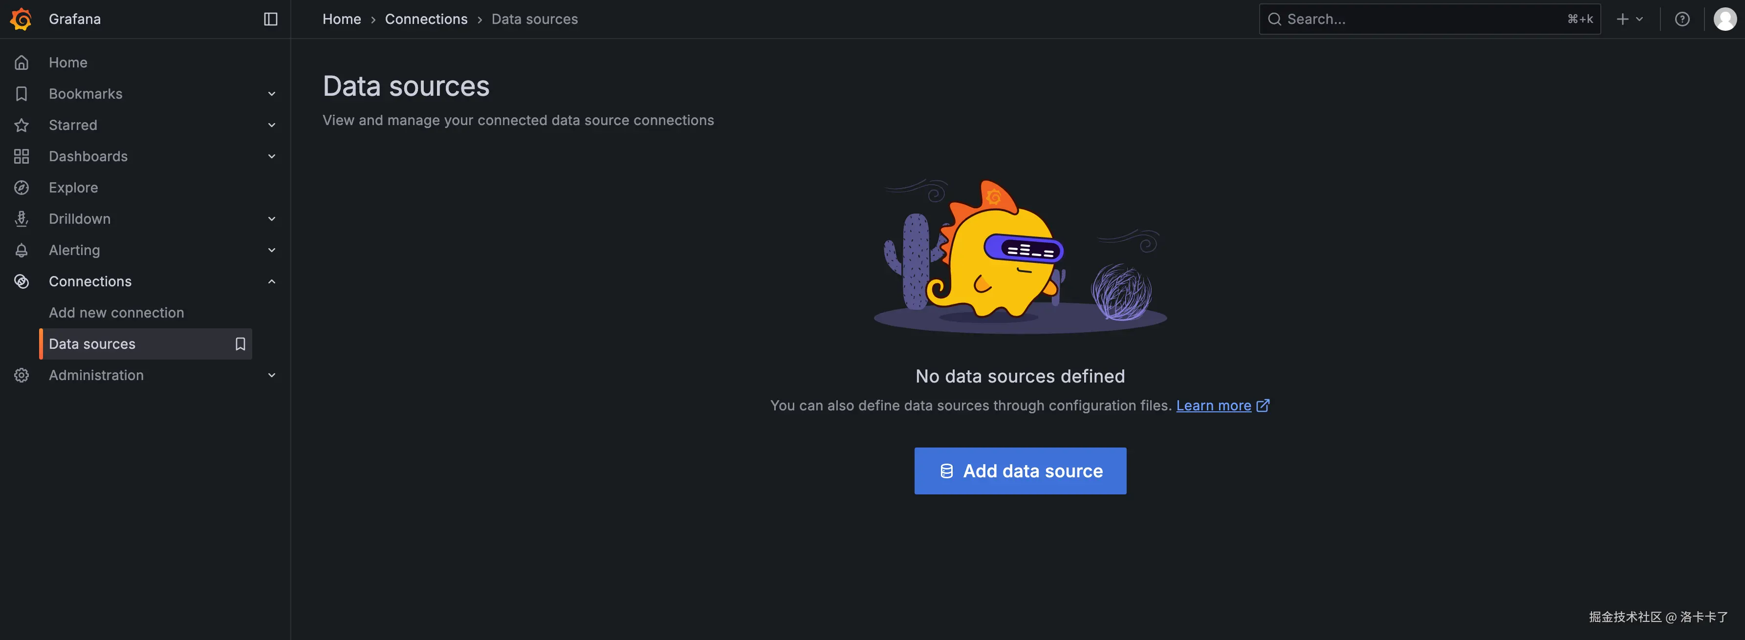
Task: Open the Learn more link
Action: 1213,405
